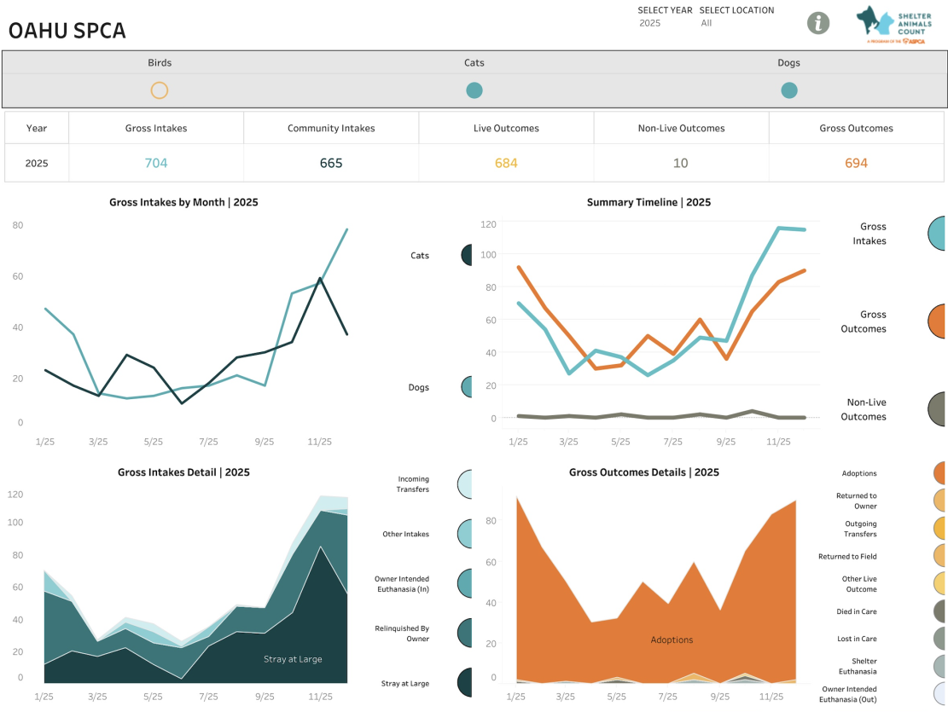
Task: Click Other Intakes legend swatch
Action: pyautogui.click(x=464, y=534)
